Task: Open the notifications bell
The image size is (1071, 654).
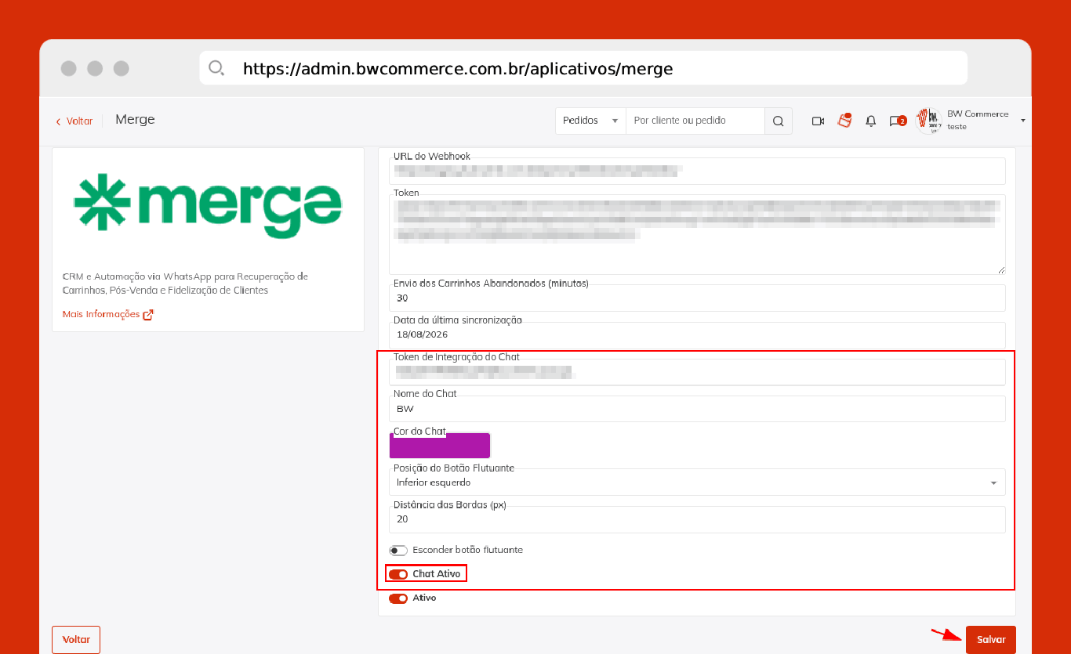Action: tap(870, 121)
